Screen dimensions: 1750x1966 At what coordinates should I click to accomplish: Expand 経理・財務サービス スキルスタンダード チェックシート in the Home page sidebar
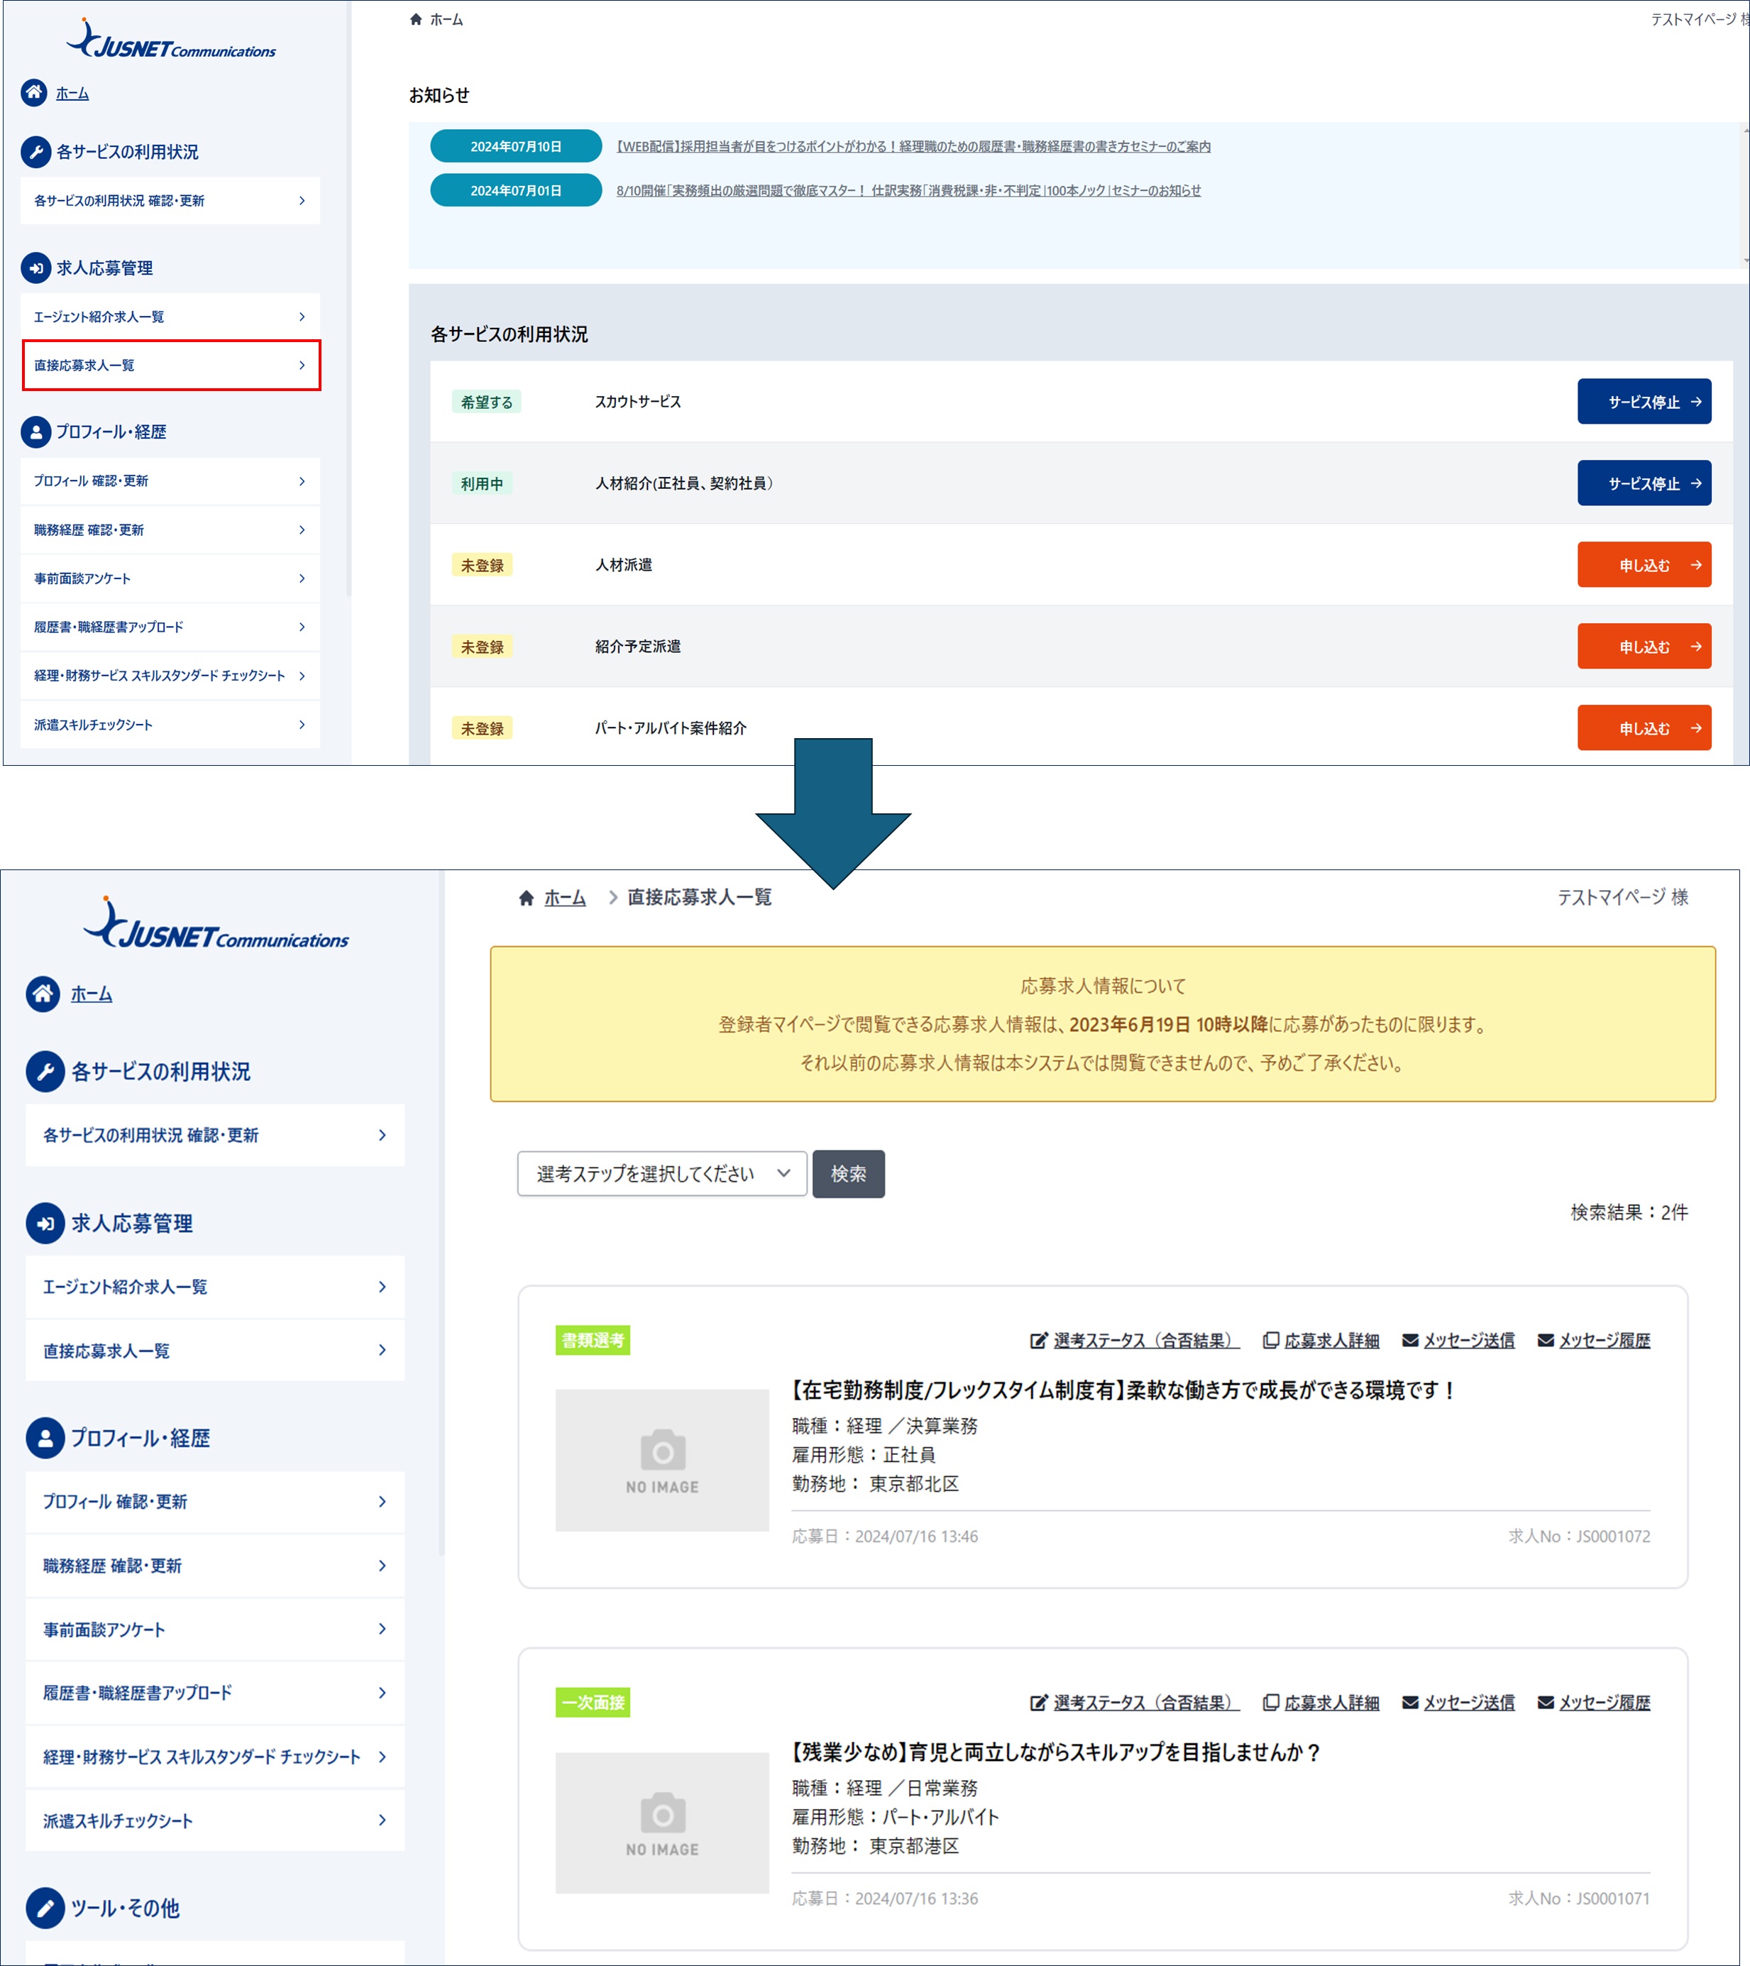tap(302, 676)
